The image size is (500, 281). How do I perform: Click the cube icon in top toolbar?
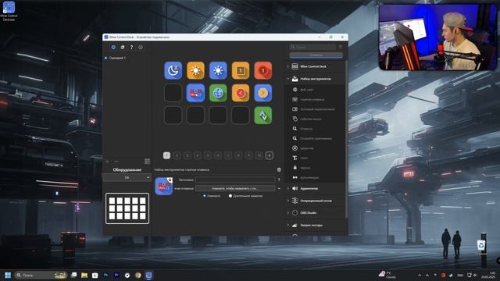123,47
